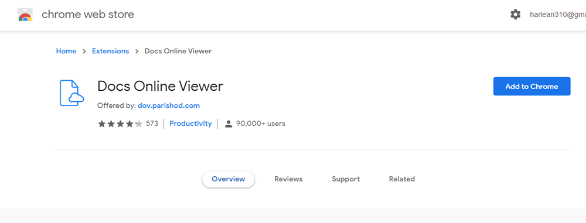Open the Productivity category link
Image resolution: width=586 pixels, height=223 pixels.
[190, 123]
